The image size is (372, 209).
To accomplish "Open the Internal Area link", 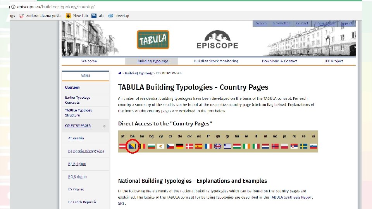I will point(324,23).
